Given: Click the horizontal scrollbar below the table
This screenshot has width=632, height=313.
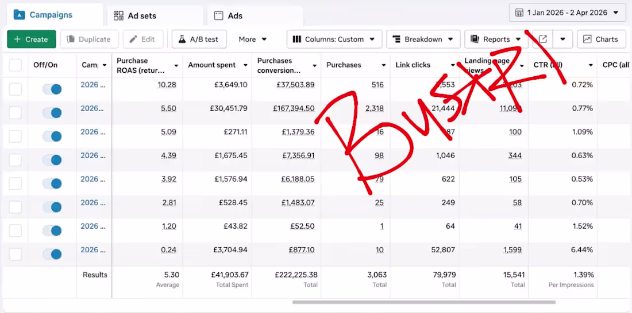Looking at the screenshot, I should [424, 302].
